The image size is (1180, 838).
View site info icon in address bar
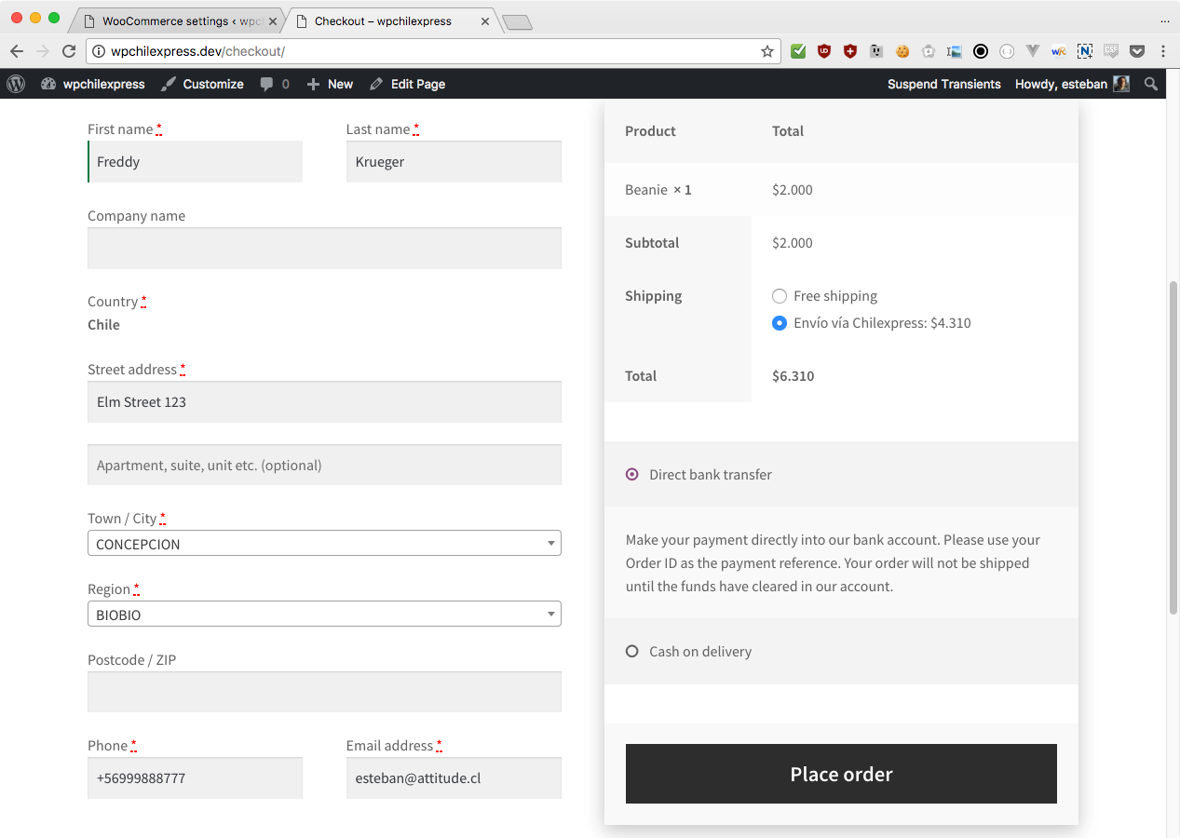(99, 51)
